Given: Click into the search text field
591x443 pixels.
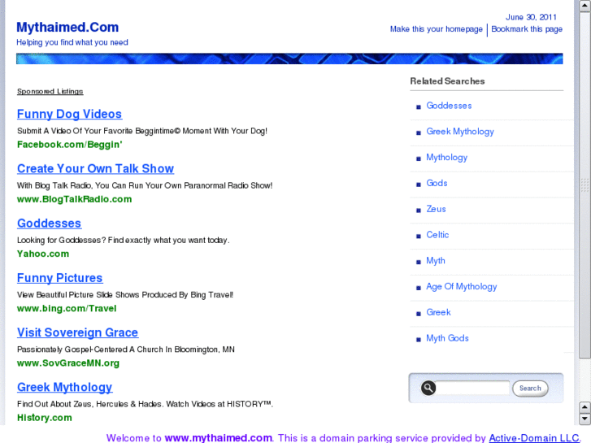Looking at the screenshot, I should coord(472,388).
